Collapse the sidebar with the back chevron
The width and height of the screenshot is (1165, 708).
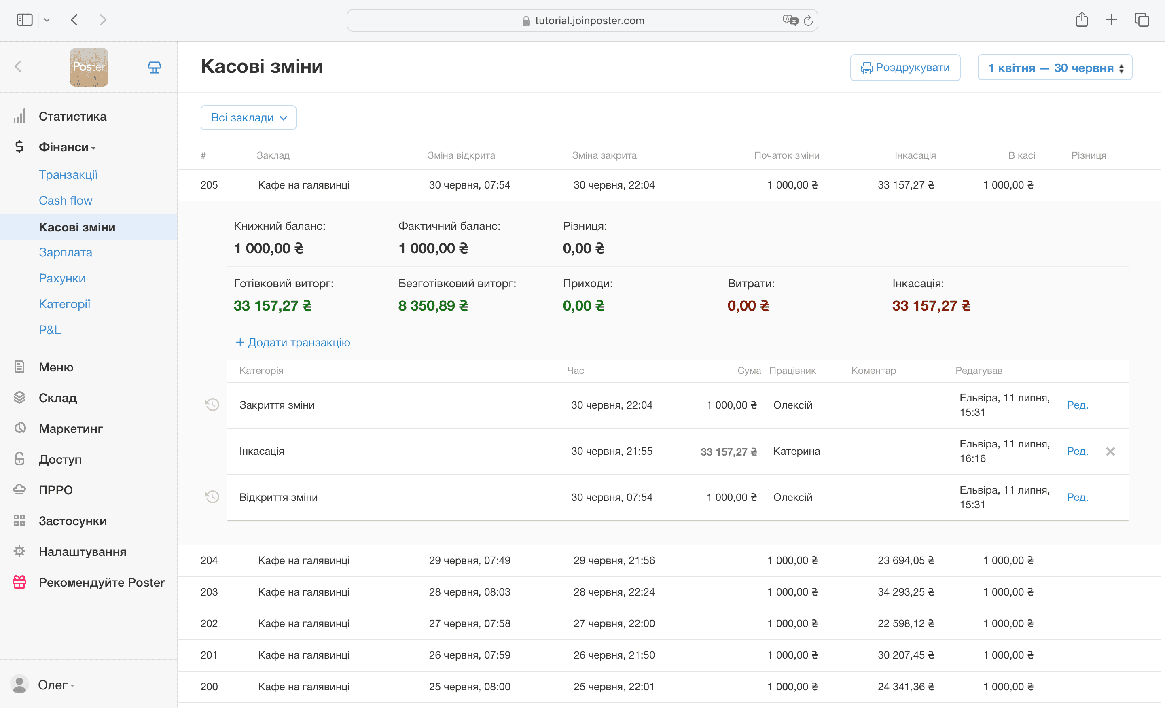coord(19,67)
